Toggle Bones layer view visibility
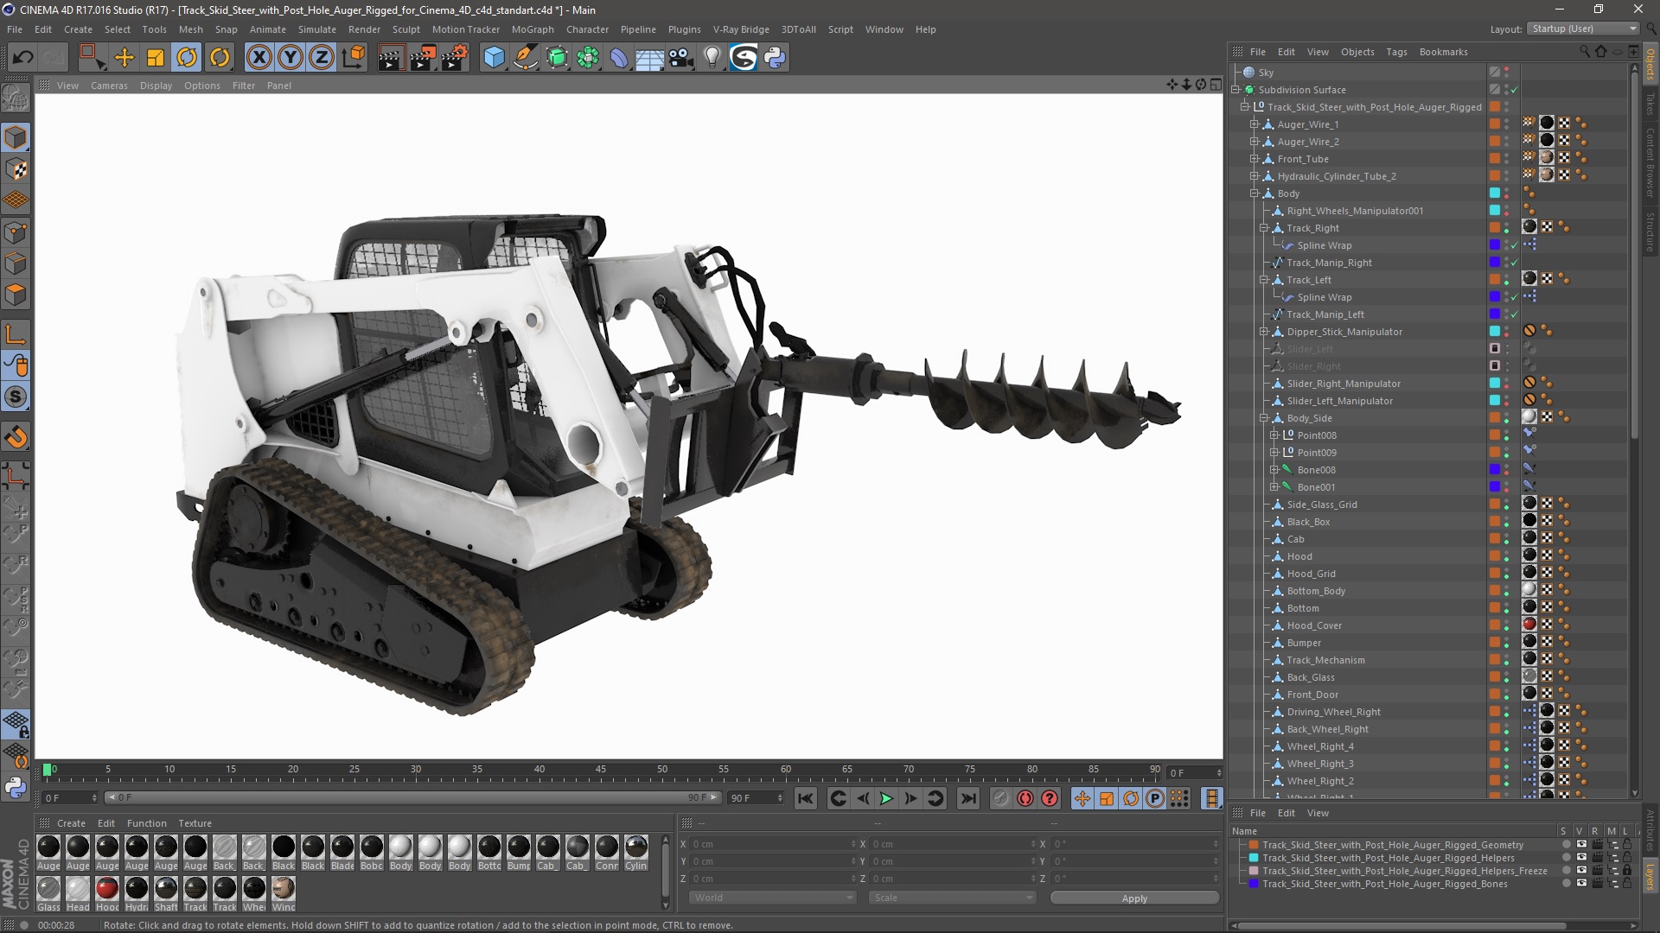Screen dimensions: 1660x933 tap(1581, 884)
